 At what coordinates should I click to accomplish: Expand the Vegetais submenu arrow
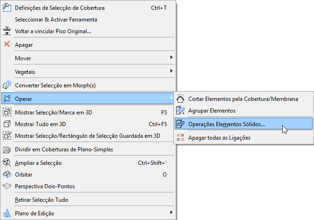(171, 71)
